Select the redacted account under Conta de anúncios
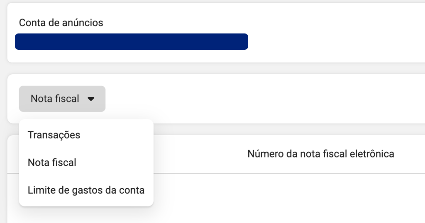This screenshot has height=223, width=425. pos(131,42)
